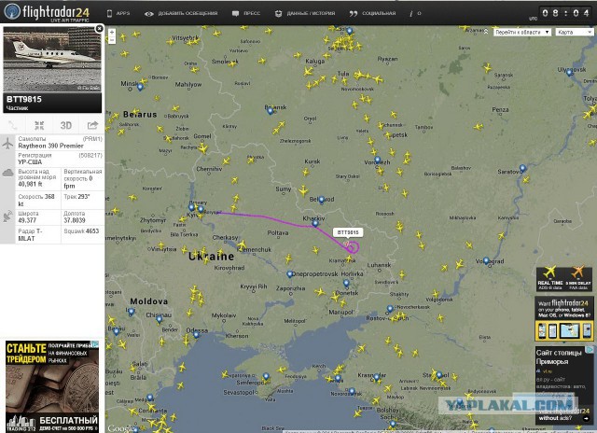Click the Volgograd airport pin
The width and height of the screenshot is (597, 433).
(486, 261)
